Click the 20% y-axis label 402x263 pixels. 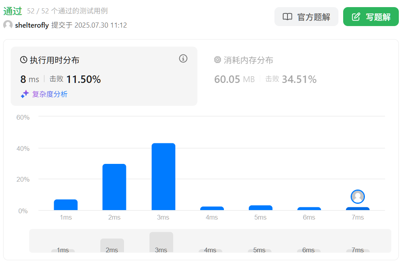[x=23, y=179]
